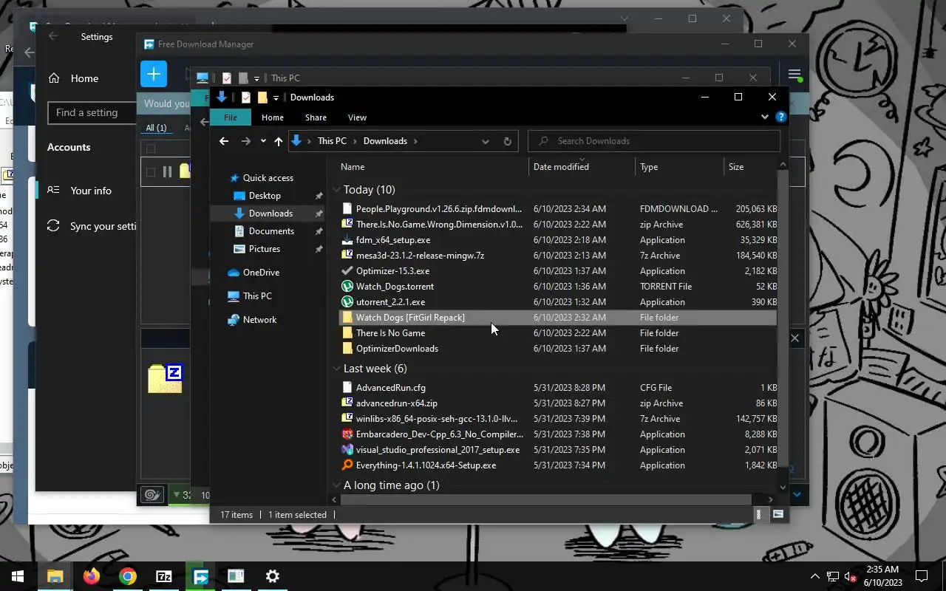946x591 pixels.
Task: Click the chevron after Downloads in breadcrumb
Action: click(x=415, y=141)
